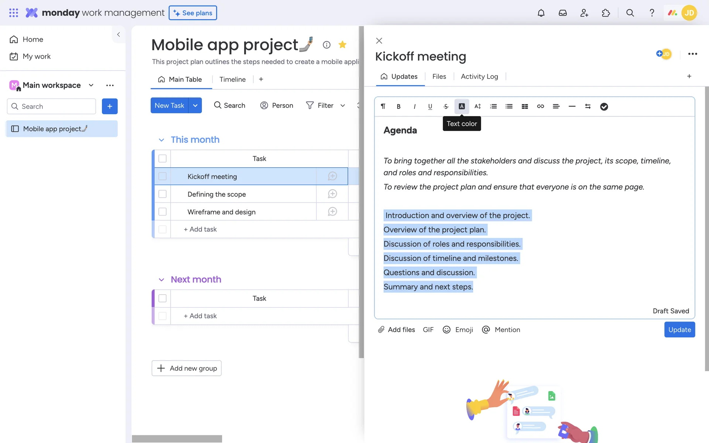The width and height of the screenshot is (709, 443).
Task: Insert a link via toolbar icon
Action: click(540, 106)
